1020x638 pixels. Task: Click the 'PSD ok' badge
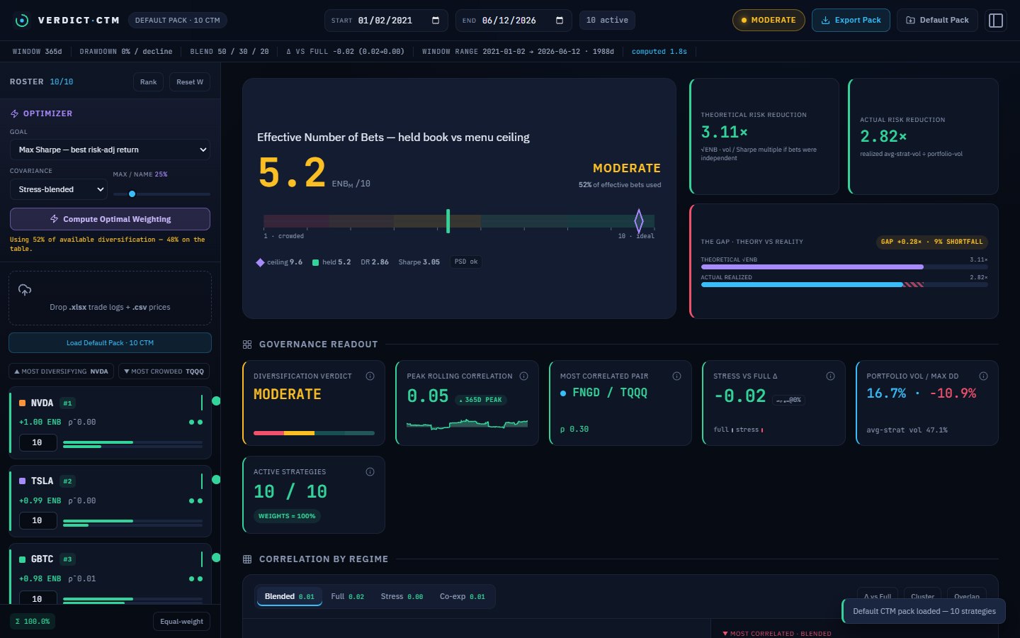[x=465, y=262]
